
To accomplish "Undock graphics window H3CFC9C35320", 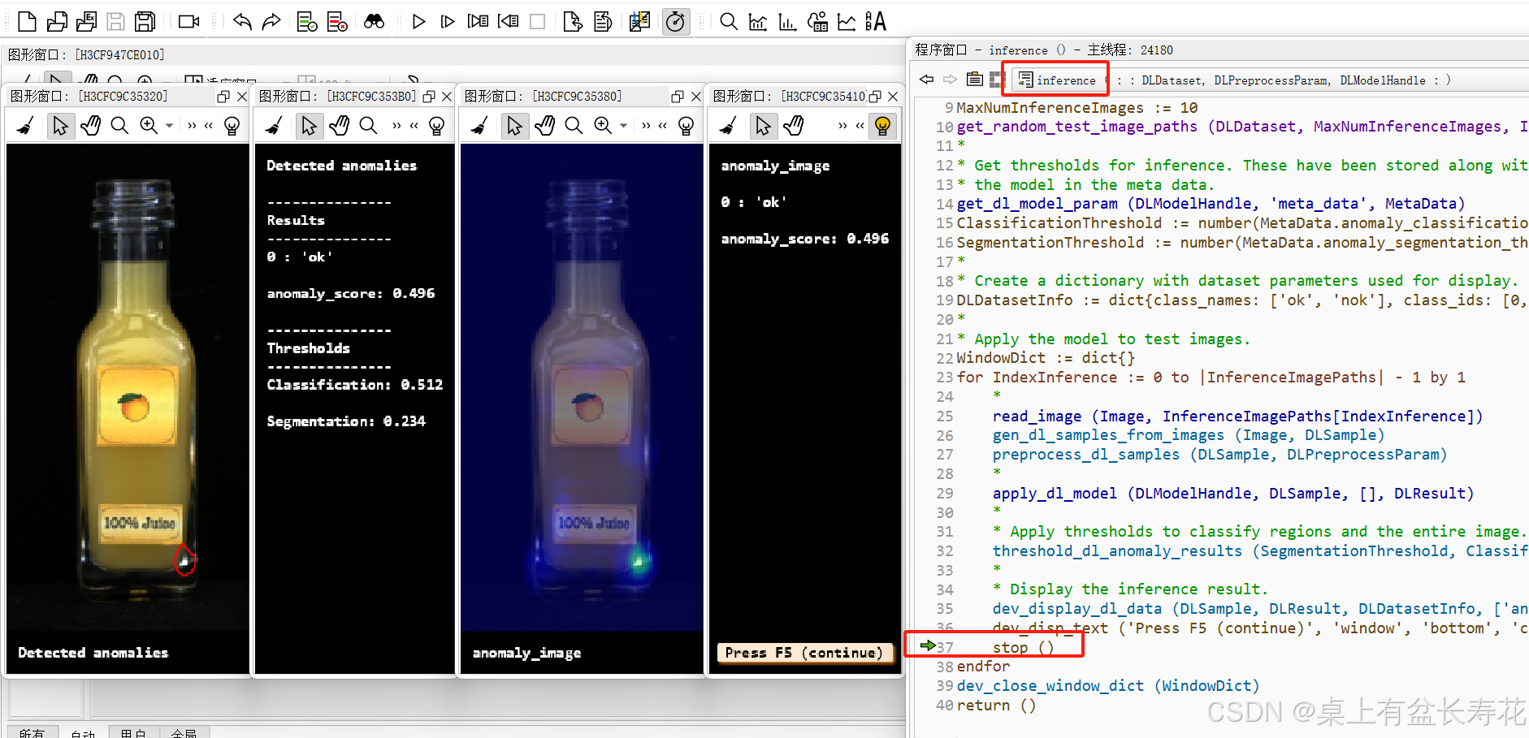I will point(223,97).
